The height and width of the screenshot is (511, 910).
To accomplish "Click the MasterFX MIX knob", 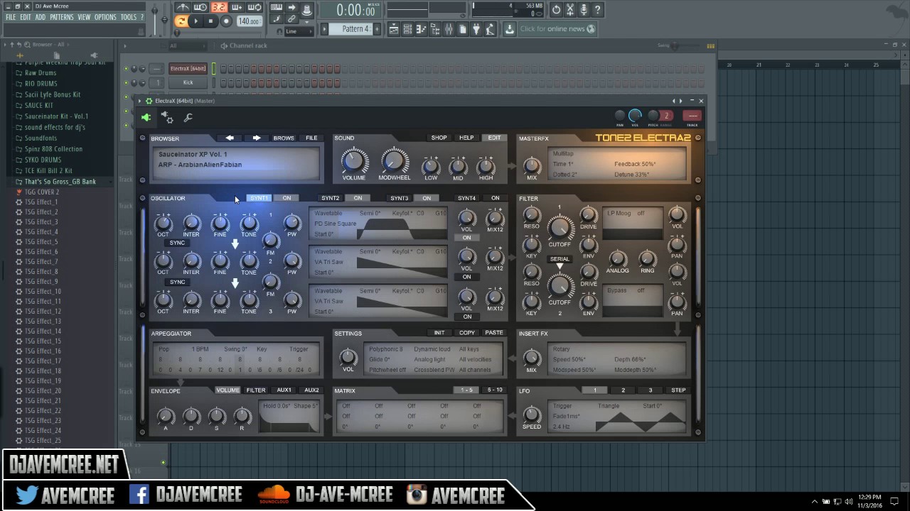I will pyautogui.click(x=532, y=165).
